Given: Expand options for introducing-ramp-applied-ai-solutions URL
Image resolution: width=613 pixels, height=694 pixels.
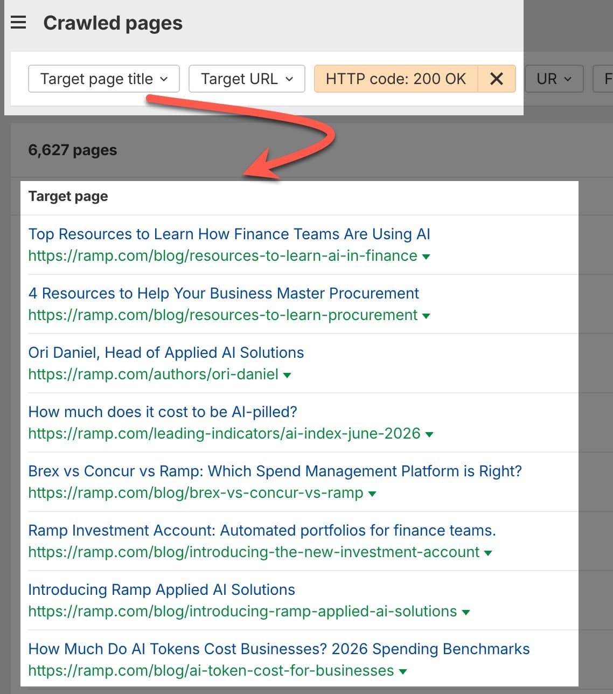Looking at the screenshot, I should point(466,612).
